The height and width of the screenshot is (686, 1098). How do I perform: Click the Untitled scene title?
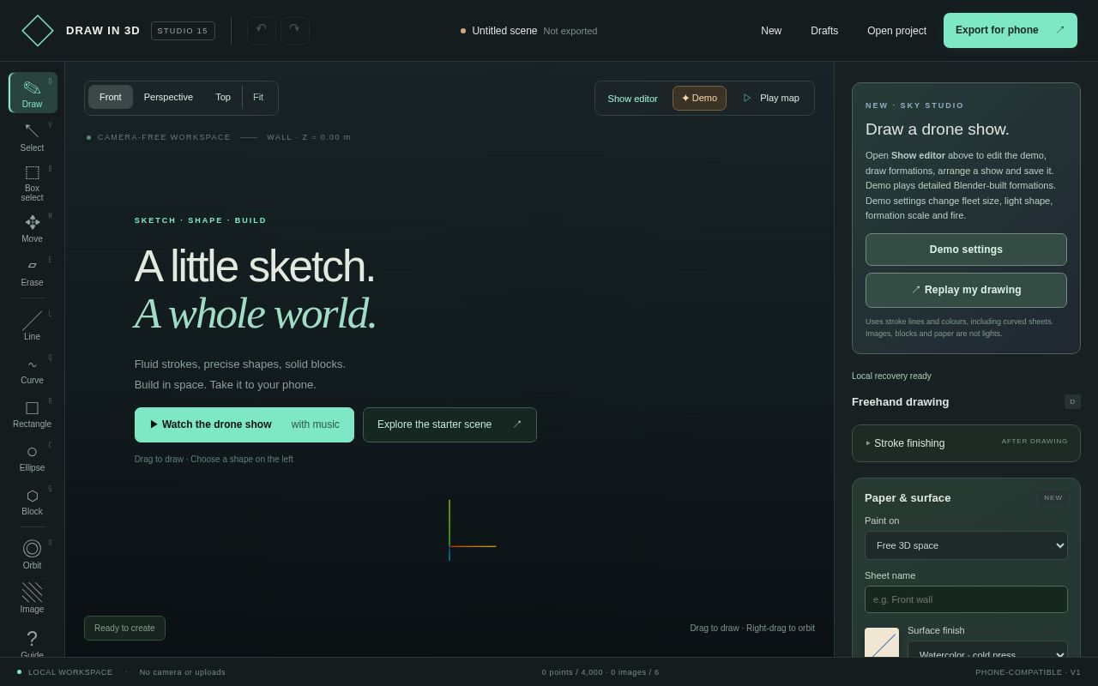504,31
